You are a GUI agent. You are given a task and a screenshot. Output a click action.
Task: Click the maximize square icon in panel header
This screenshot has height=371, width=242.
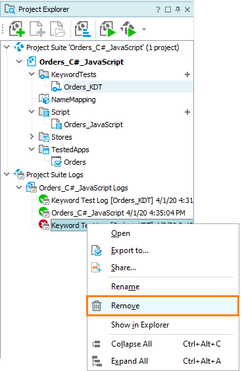click(x=168, y=10)
